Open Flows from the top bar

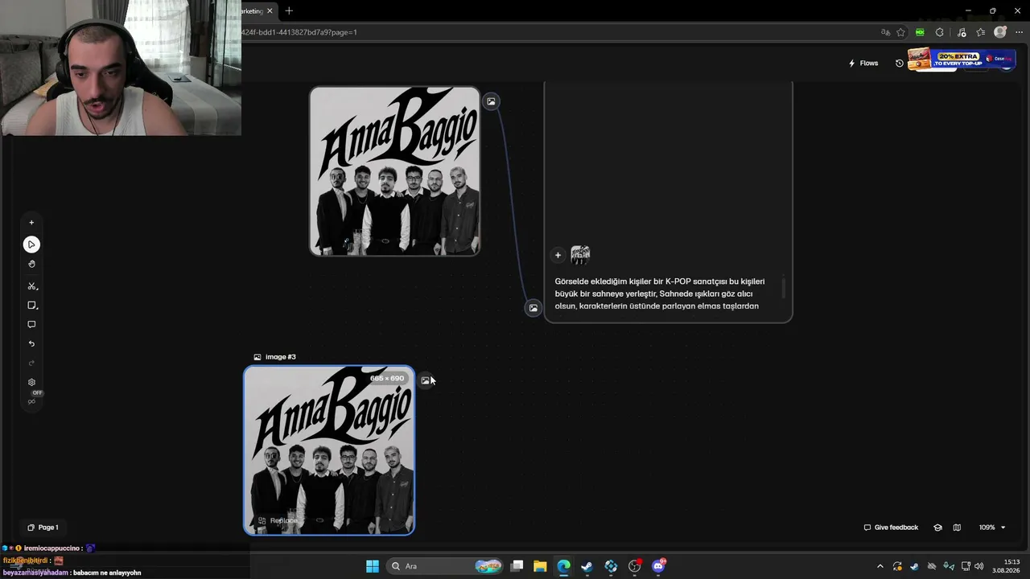pyautogui.click(x=863, y=64)
